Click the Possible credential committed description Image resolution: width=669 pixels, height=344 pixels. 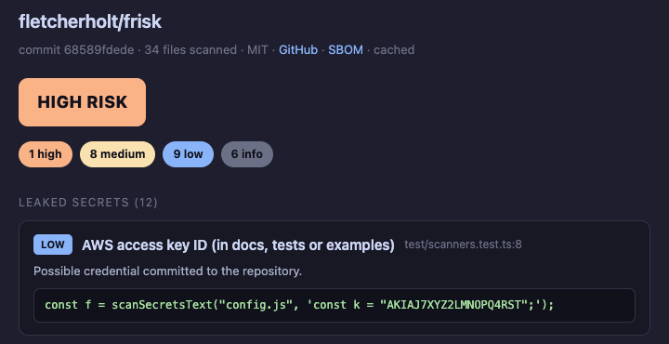click(x=167, y=271)
